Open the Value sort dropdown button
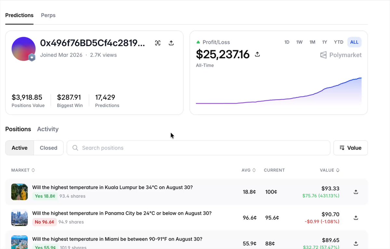 point(350,148)
